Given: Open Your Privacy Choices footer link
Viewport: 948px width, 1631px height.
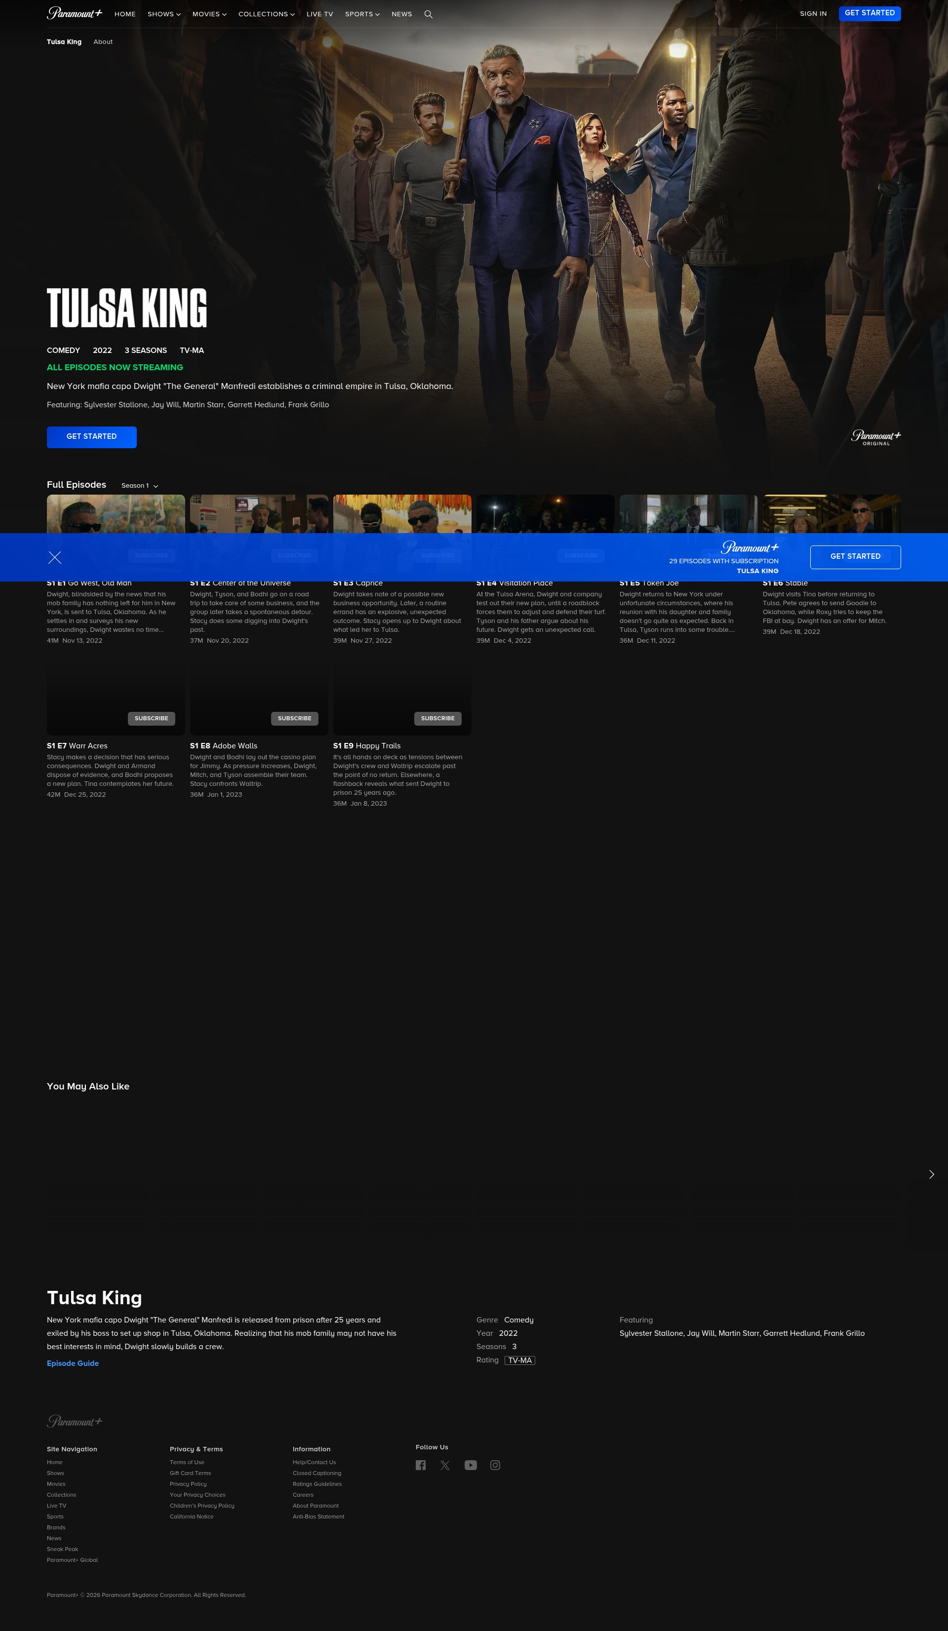Looking at the screenshot, I should [197, 1495].
